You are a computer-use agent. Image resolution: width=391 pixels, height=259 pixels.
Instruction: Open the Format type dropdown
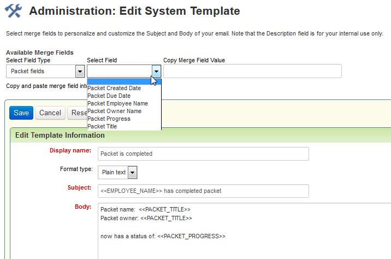point(132,172)
